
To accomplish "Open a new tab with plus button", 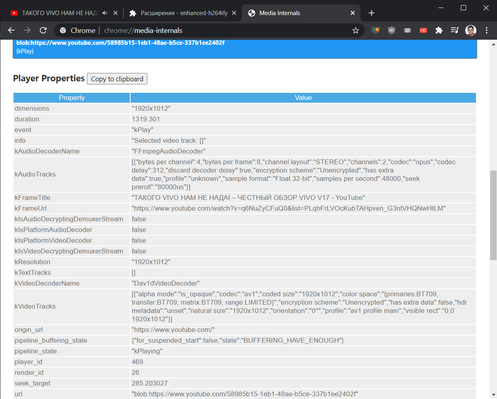I will [x=372, y=13].
